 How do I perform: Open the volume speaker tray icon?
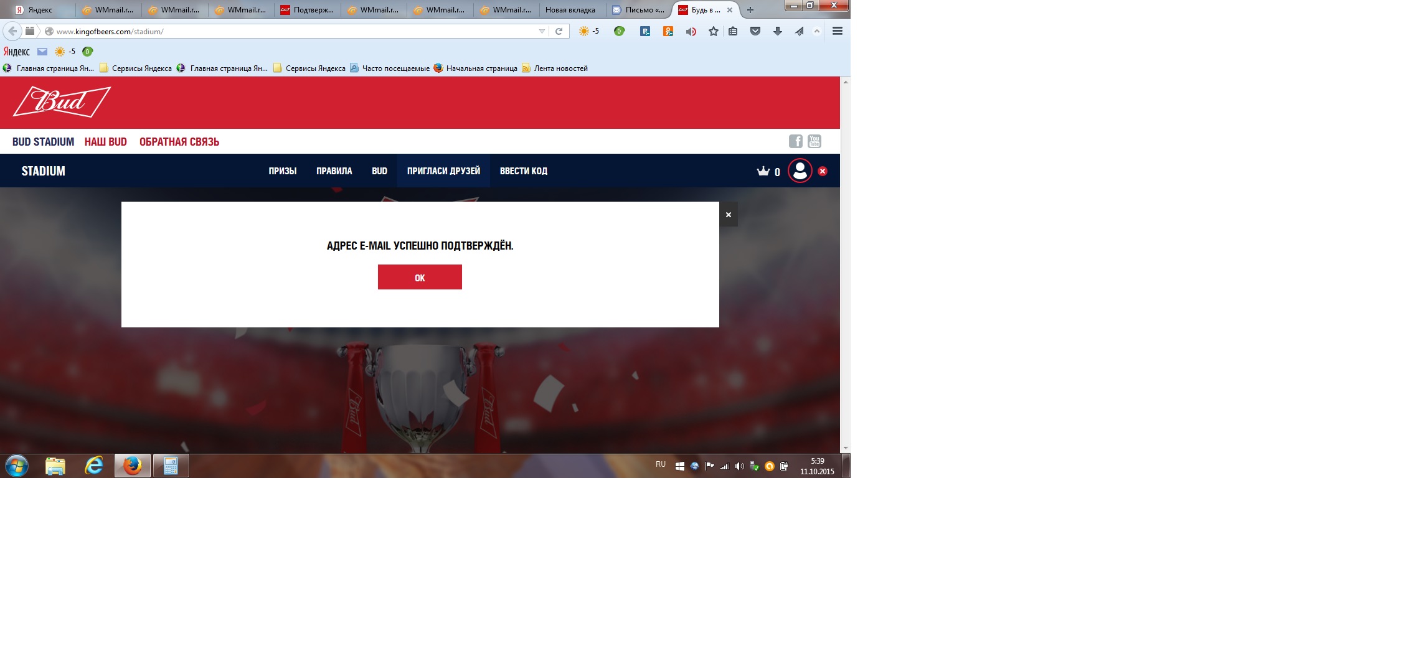point(739,466)
